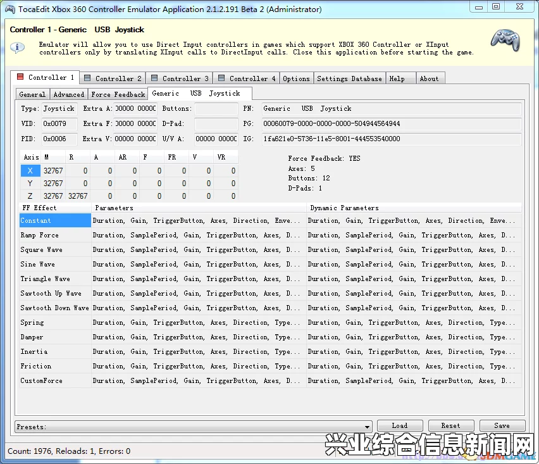This screenshot has width=539, height=464.
Task: Select the Generic USB Joystick sub-tab
Action: (200, 93)
